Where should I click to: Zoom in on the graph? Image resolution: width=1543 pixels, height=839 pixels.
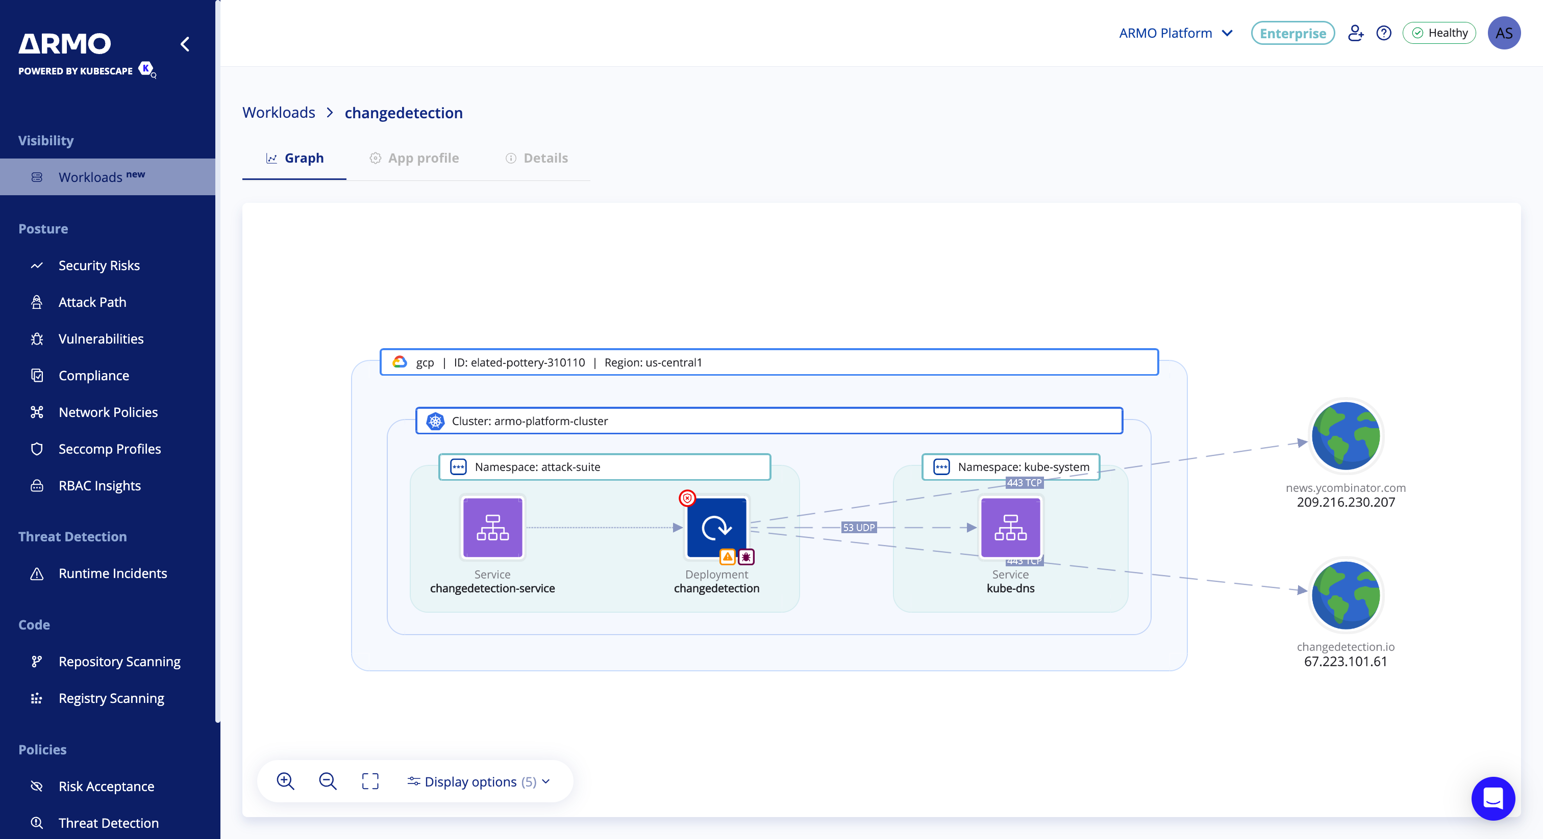285,781
